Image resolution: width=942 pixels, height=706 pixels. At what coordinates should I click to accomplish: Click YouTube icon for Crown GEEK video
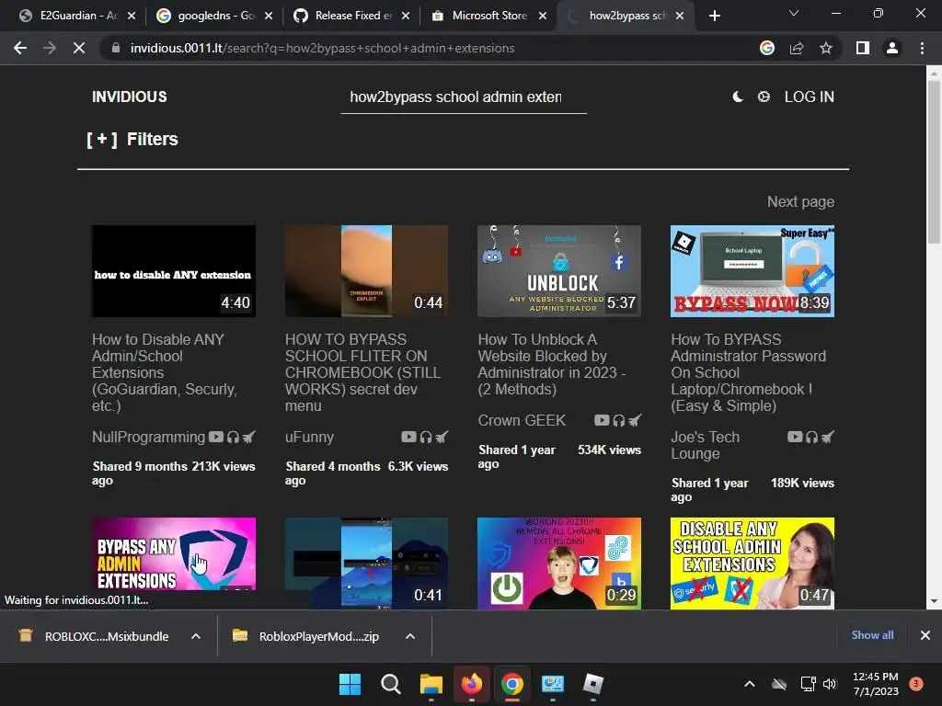tap(602, 420)
